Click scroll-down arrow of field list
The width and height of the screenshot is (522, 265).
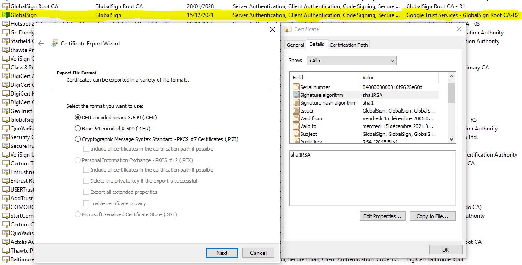pos(451,139)
